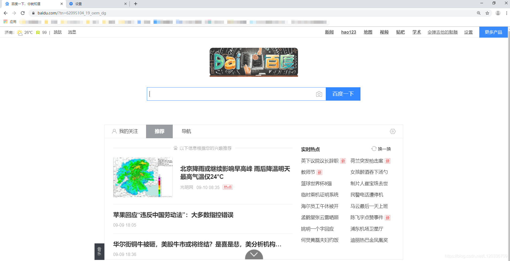The height and width of the screenshot is (261, 510).
Task: Click the 热点 tag on the news item
Action: tap(228, 187)
